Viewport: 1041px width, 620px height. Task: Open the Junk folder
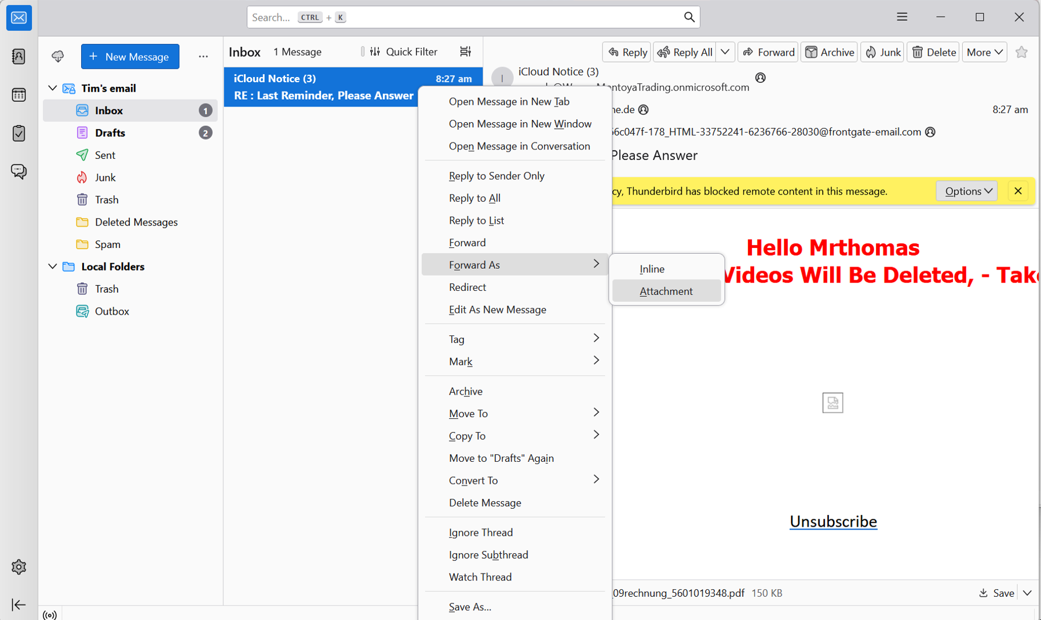[130, 177]
